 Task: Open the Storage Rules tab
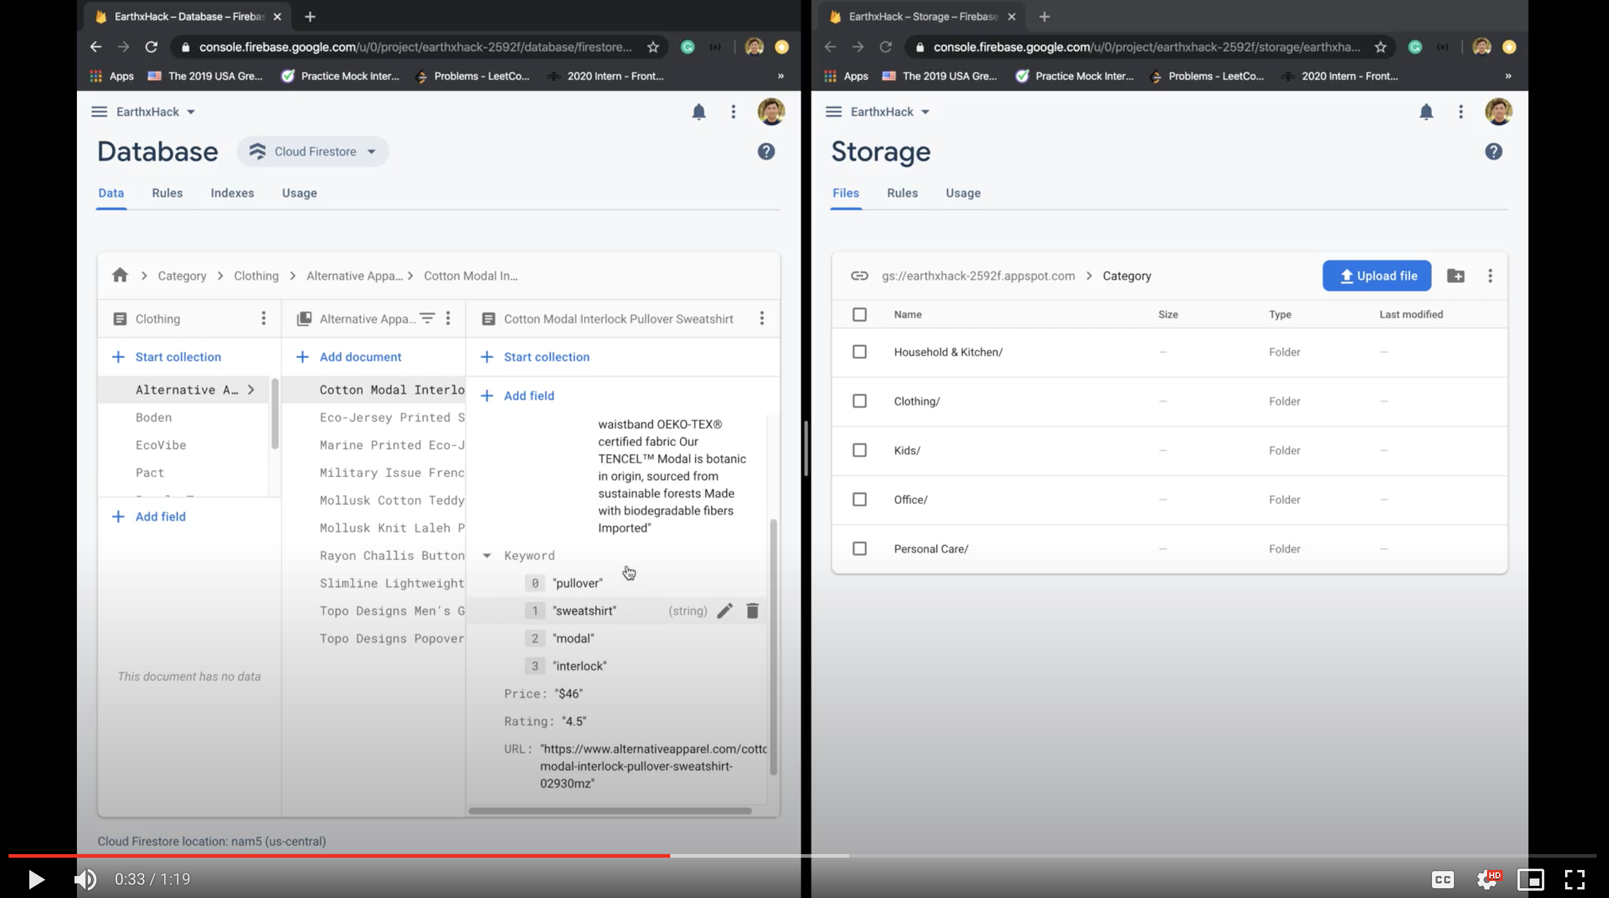(x=902, y=193)
